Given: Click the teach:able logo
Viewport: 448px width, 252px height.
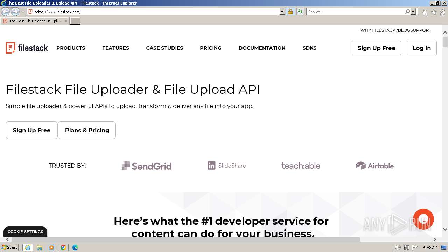Looking at the screenshot, I should coord(301,166).
